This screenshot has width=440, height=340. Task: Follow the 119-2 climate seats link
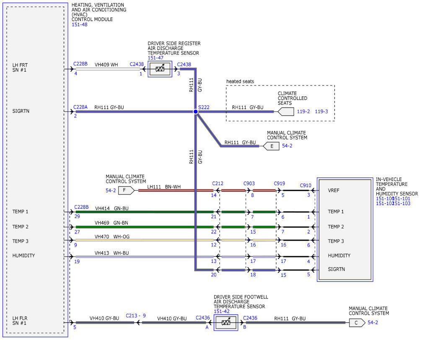[x=303, y=112]
